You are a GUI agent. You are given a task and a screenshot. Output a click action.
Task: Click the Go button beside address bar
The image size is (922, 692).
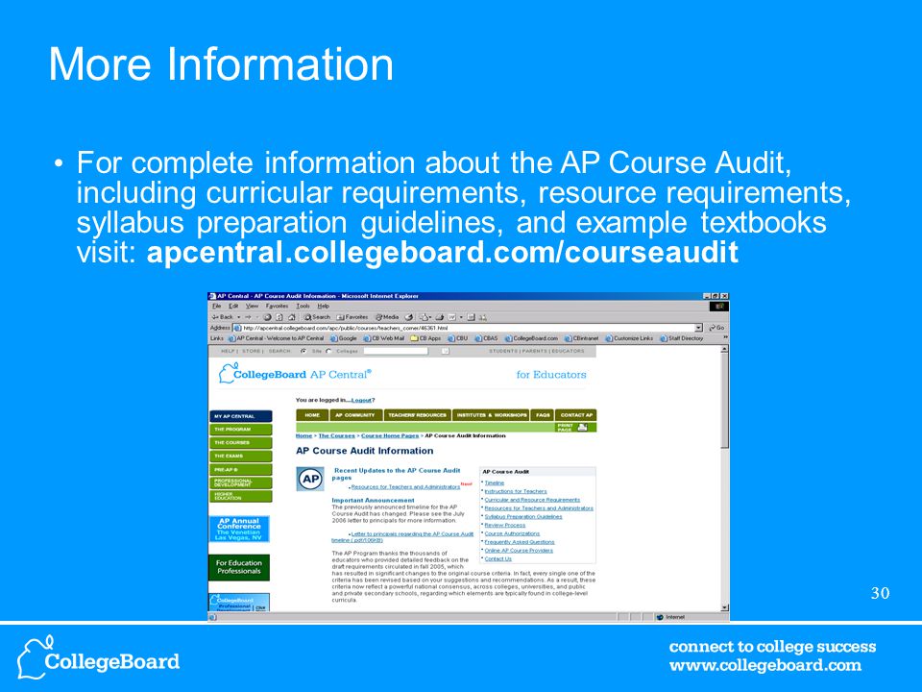[716, 328]
